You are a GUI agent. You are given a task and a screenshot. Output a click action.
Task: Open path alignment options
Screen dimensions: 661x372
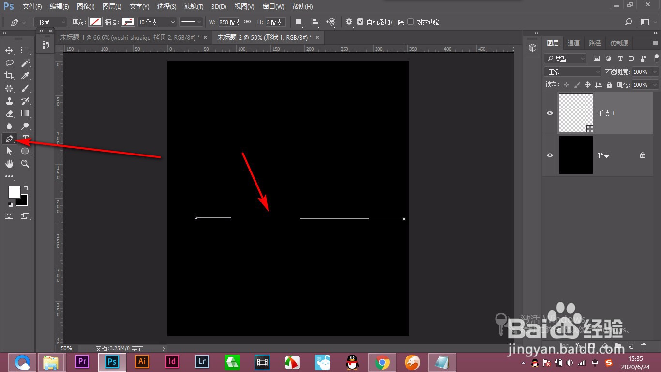point(315,22)
